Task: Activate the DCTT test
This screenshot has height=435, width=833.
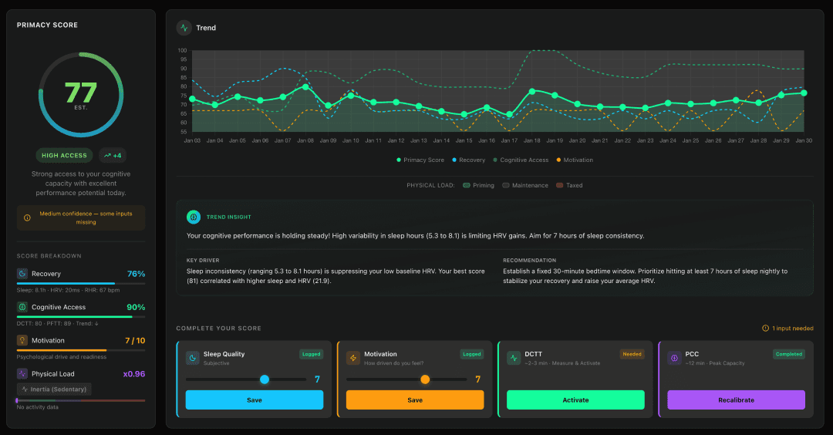Action: (575, 400)
